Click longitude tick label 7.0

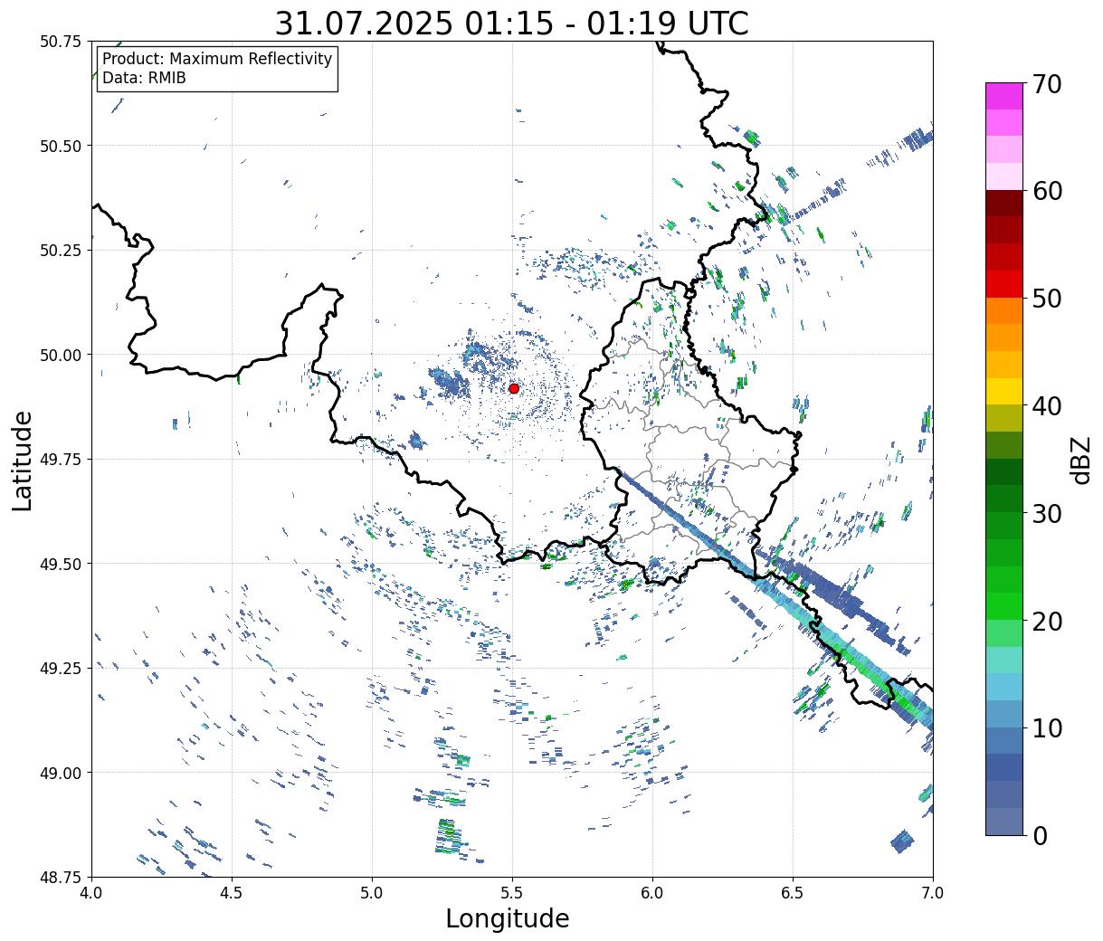pos(933,893)
